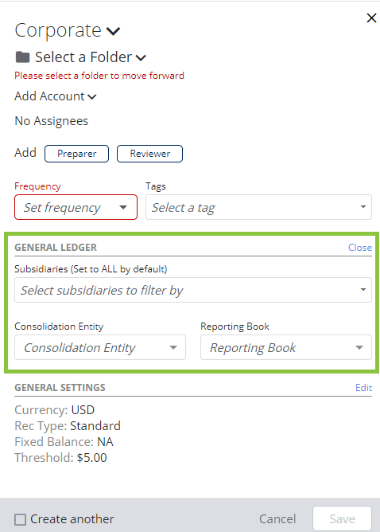Click the Select a tag dropdown arrow

(x=363, y=206)
